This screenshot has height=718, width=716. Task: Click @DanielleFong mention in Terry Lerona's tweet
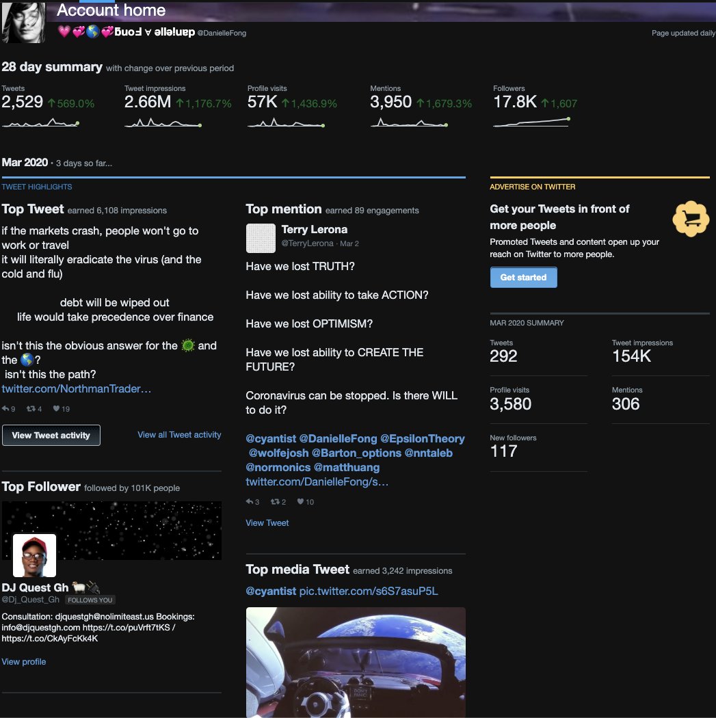click(x=338, y=439)
